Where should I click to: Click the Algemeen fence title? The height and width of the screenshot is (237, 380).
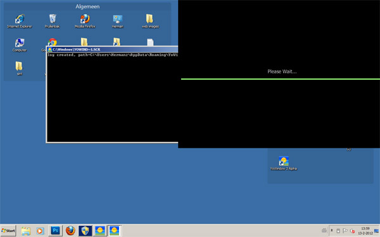tap(87, 7)
